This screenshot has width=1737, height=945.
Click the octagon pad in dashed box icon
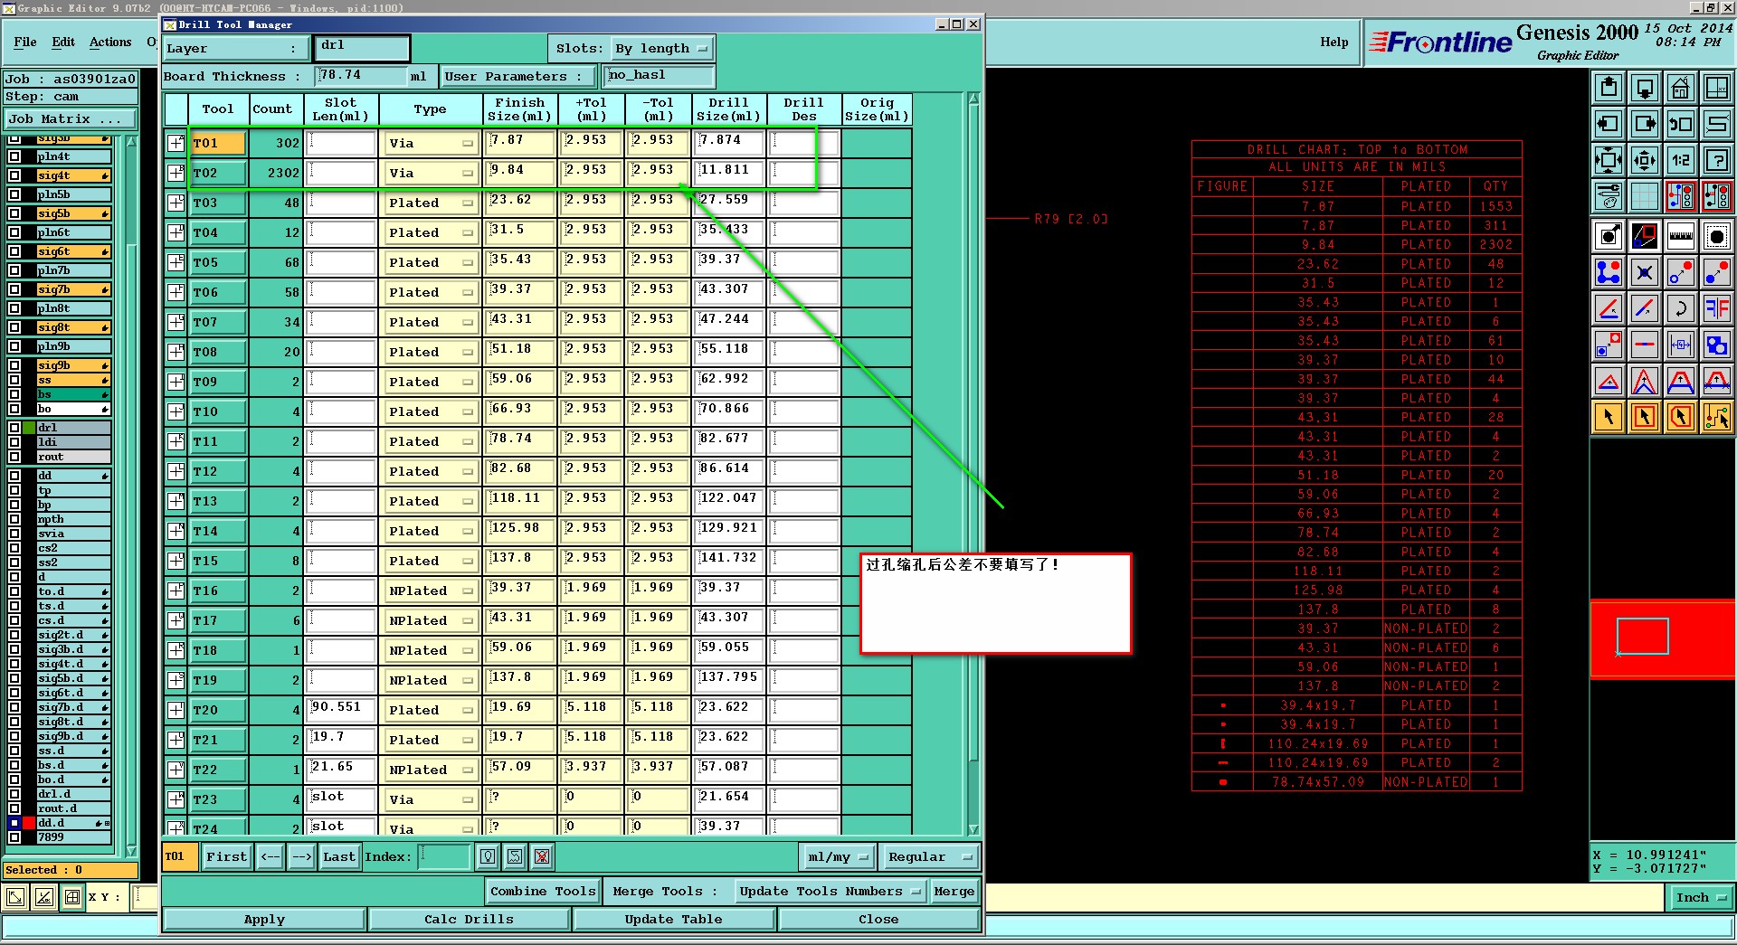pos(1716,236)
